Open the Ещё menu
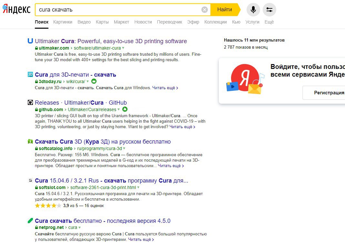The width and height of the screenshot is (345, 246). tap(269, 22)
